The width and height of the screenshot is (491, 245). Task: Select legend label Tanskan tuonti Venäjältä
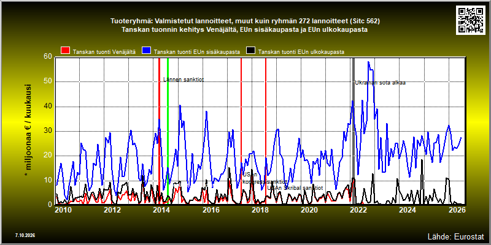click(104, 52)
